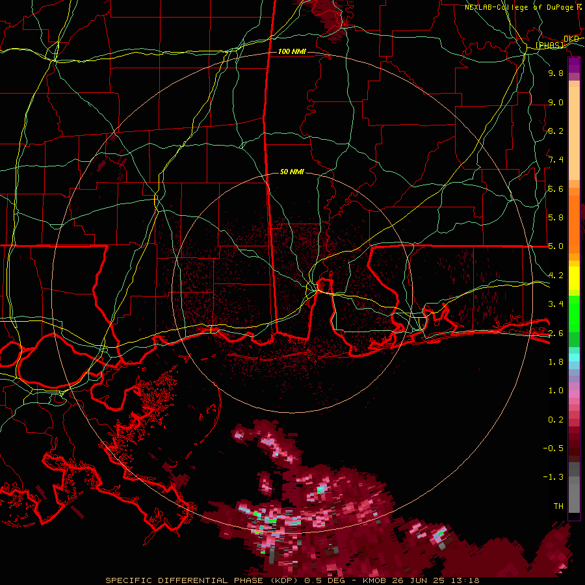The height and width of the screenshot is (585, 585).
Task: Click the 7.4 color scale value
Action: (556, 160)
